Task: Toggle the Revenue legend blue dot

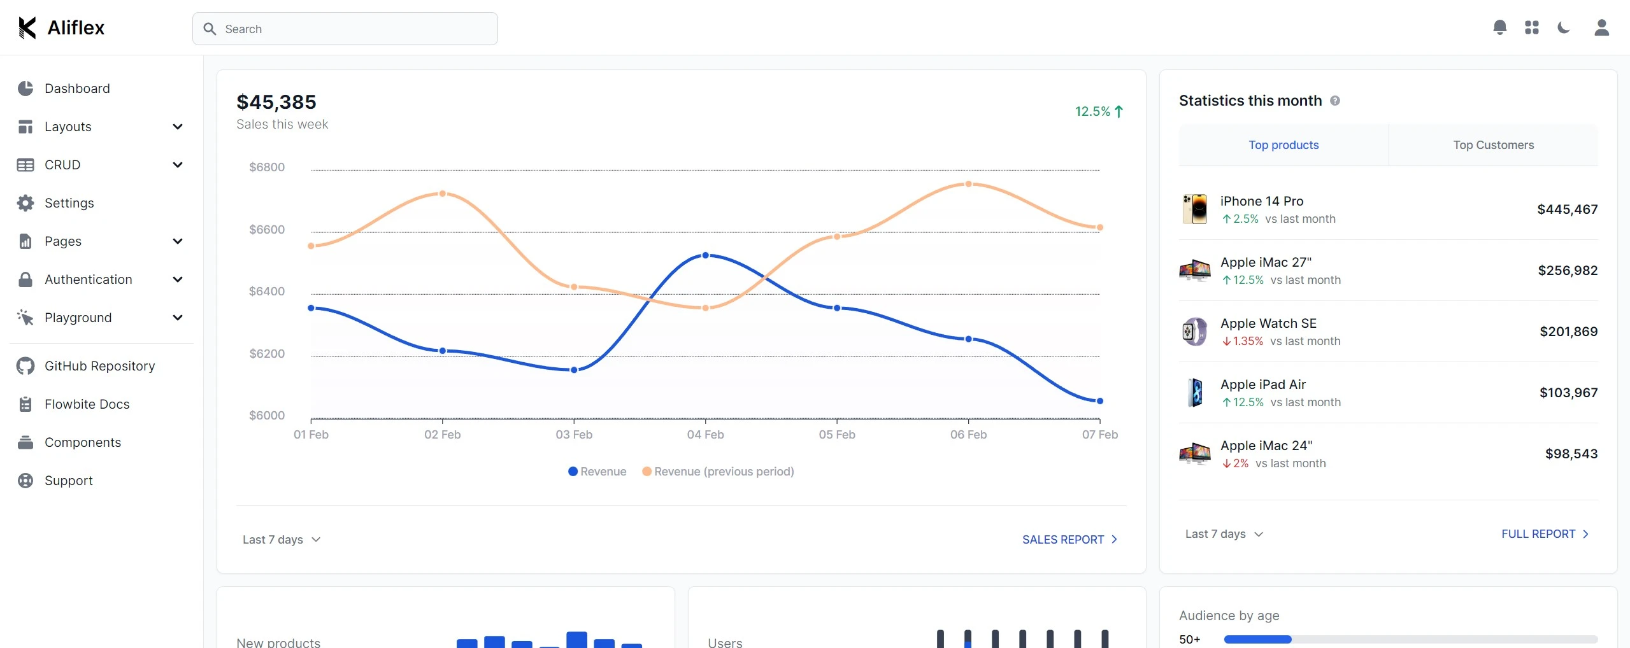Action: (573, 472)
